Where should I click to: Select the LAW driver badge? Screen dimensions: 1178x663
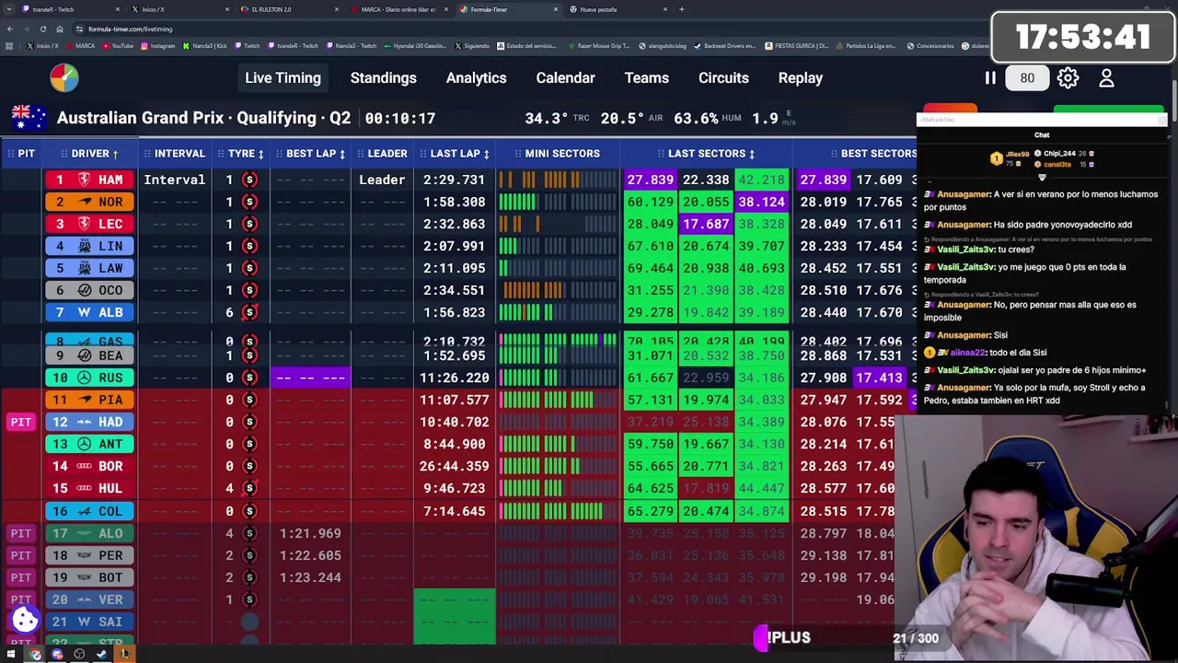89,268
